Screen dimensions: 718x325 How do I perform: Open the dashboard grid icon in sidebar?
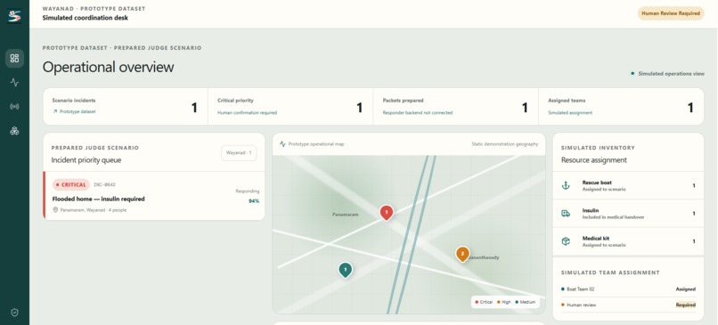point(14,59)
